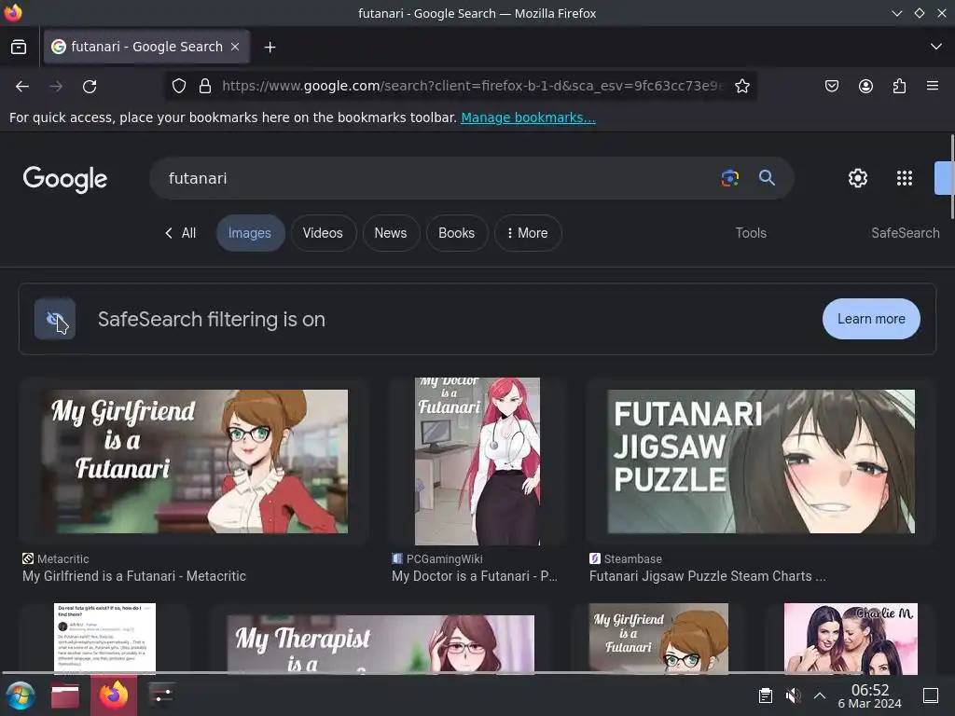Reload the page with the refresh icon
The width and height of the screenshot is (955, 716).
point(90,87)
